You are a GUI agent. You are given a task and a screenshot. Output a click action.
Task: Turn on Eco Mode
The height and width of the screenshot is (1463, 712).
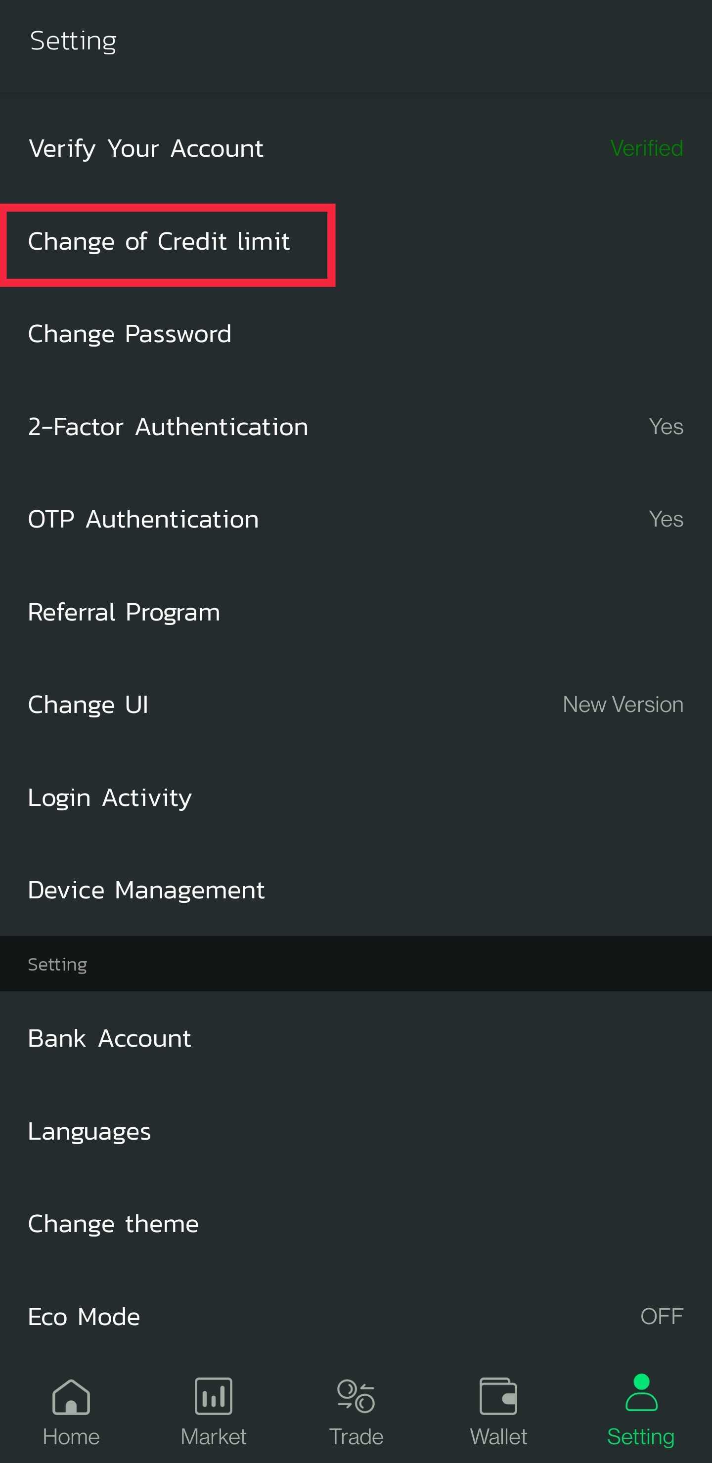click(356, 1317)
